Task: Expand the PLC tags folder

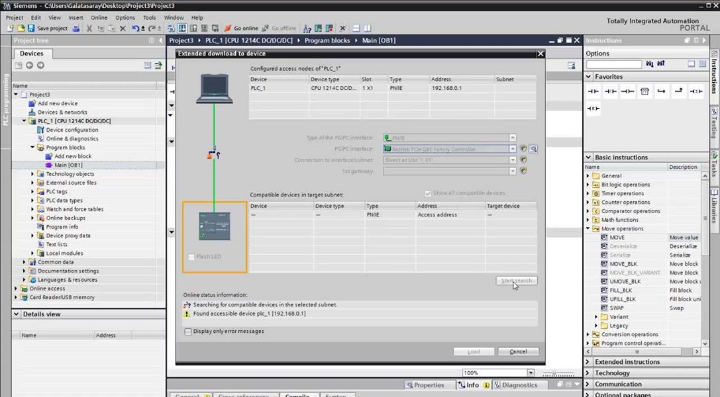Action: pyautogui.click(x=32, y=192)
